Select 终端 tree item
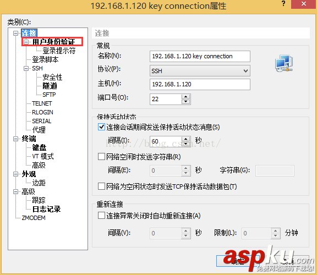This screenshot has width=317, height=275. click(x=29, y=139)
